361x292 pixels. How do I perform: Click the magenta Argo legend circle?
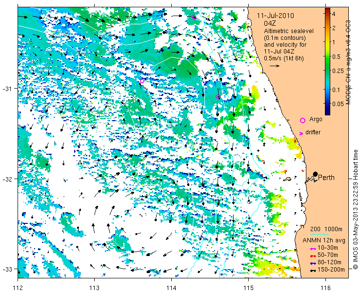(x=302, y=120)
